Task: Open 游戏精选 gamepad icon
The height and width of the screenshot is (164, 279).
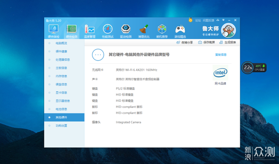Action: tap(180, 30)
